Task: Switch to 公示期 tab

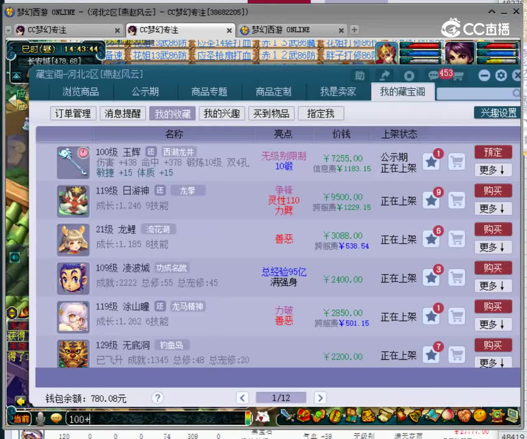Action: click(145, 91)
